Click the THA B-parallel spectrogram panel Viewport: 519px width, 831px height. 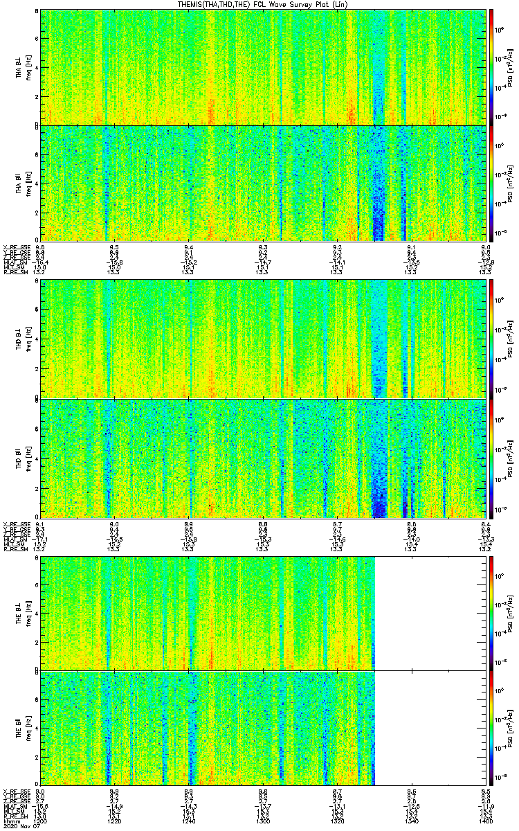point(263,183)
